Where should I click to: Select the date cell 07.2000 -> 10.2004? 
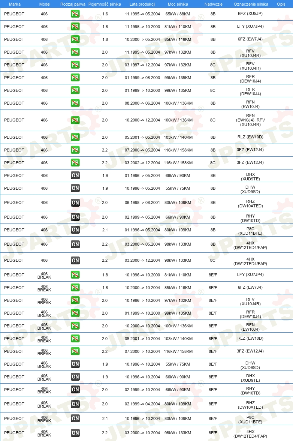142,351
